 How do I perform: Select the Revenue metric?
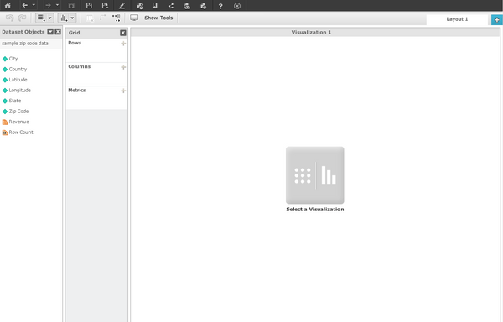[x=15, y=122]
